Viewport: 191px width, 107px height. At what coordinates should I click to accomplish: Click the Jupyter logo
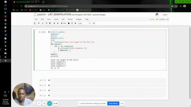tap(40, 15)
